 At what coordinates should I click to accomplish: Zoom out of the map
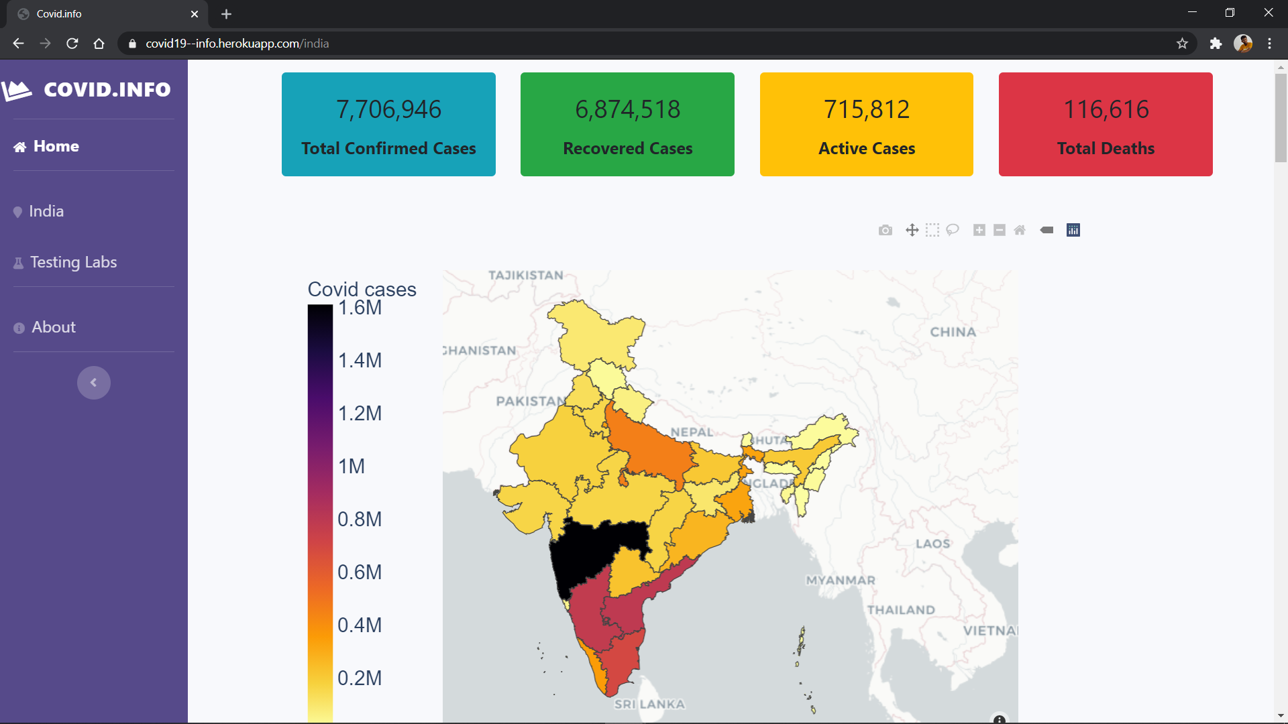click(x=1000, y=231)
